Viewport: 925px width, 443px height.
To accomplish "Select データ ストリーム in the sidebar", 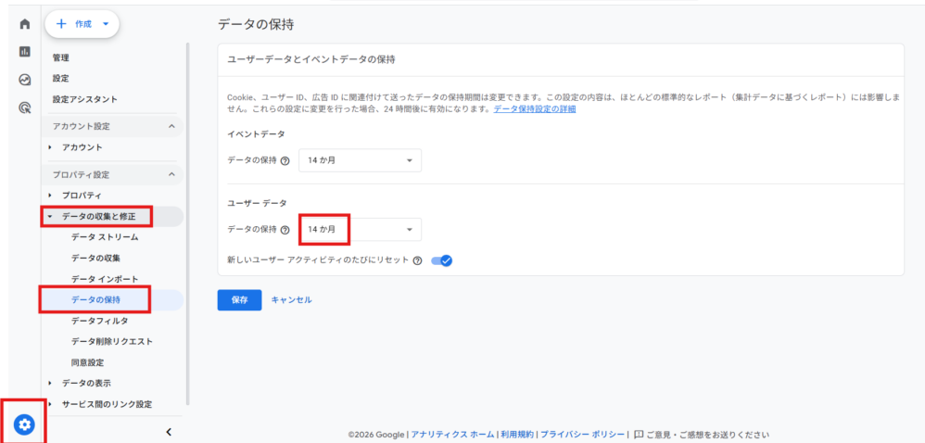I will coord(104,237).
